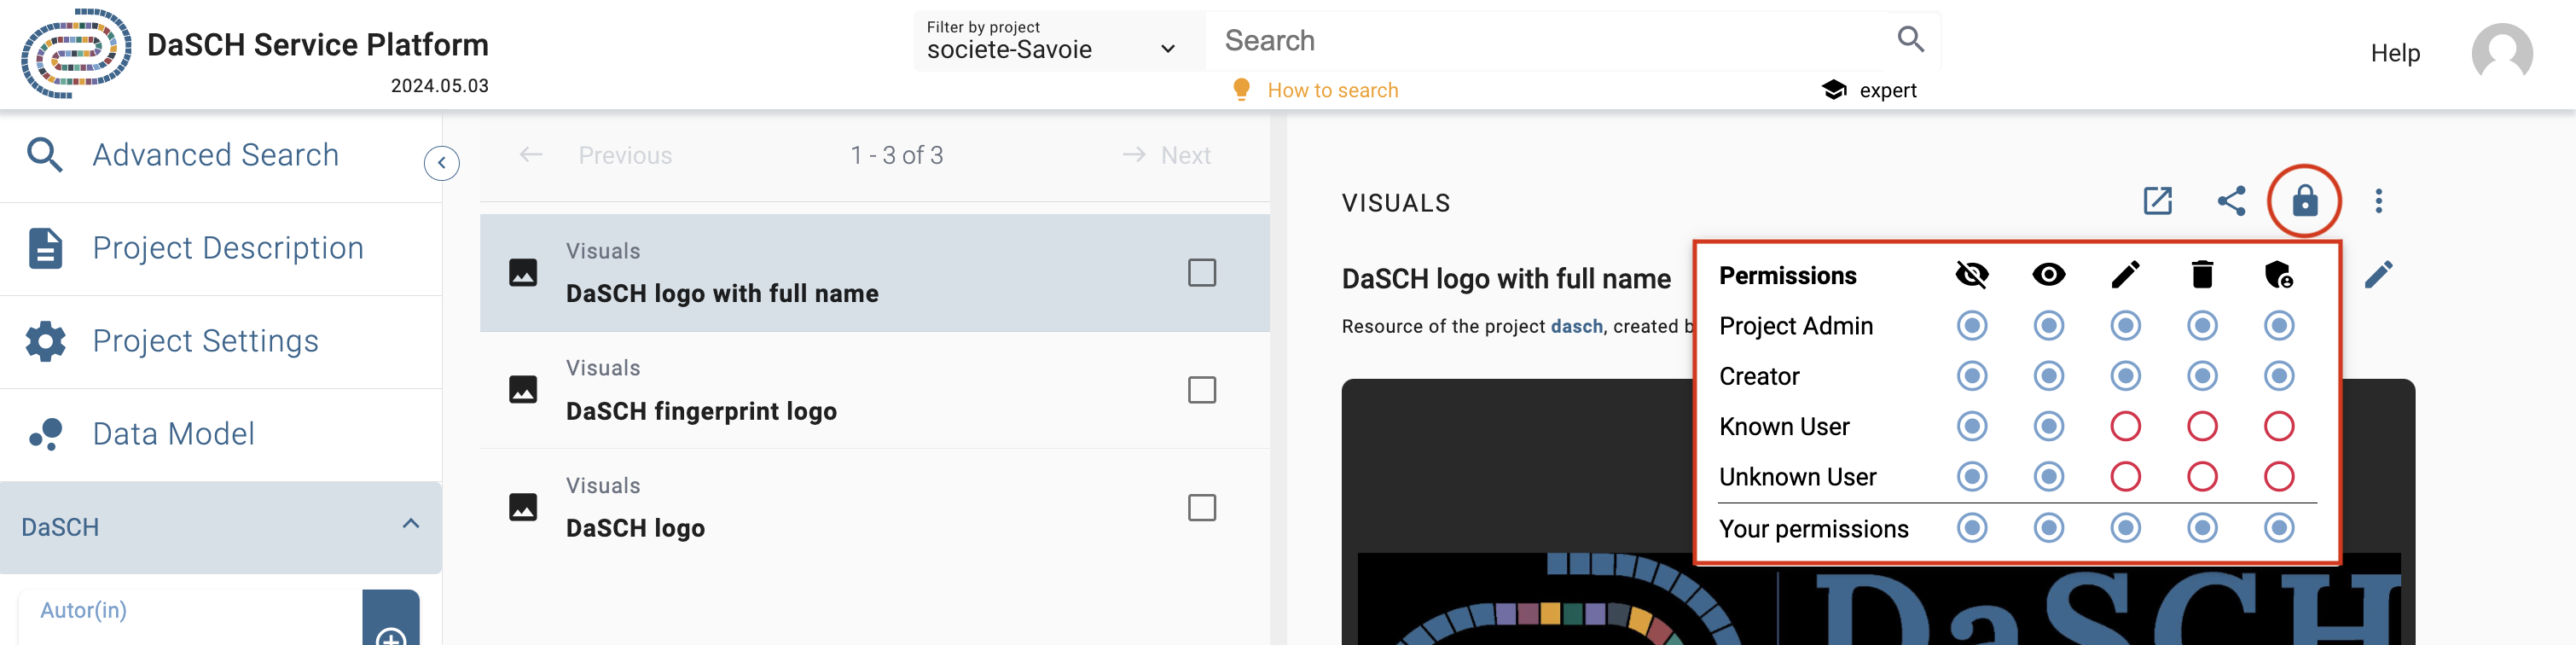Open Project Description in sidebar

coord(227,248)
